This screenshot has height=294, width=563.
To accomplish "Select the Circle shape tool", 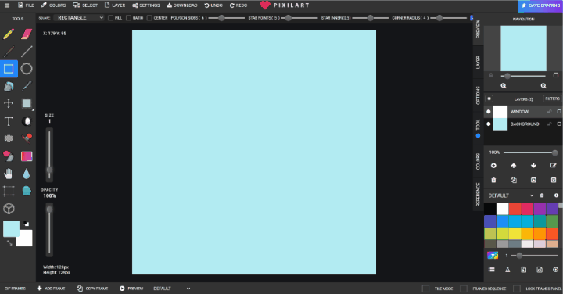I will tap(27, 69).
